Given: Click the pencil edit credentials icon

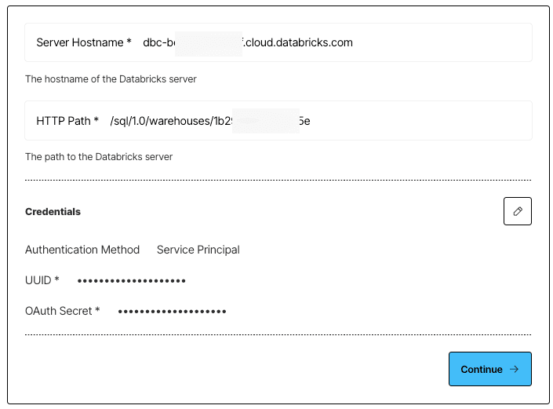Looking at the screenshot, I should [518, 211].
